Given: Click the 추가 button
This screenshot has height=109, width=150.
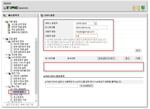Looking at the screenshot, I should (x=138, y=51).
